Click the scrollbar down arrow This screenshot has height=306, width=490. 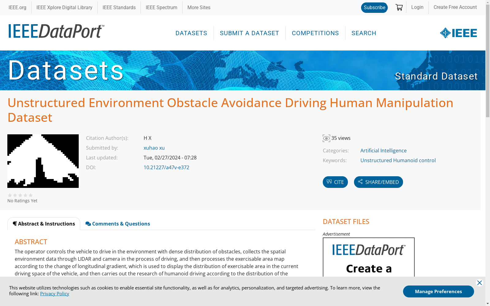pyautogui.click(x=488, y=304)
